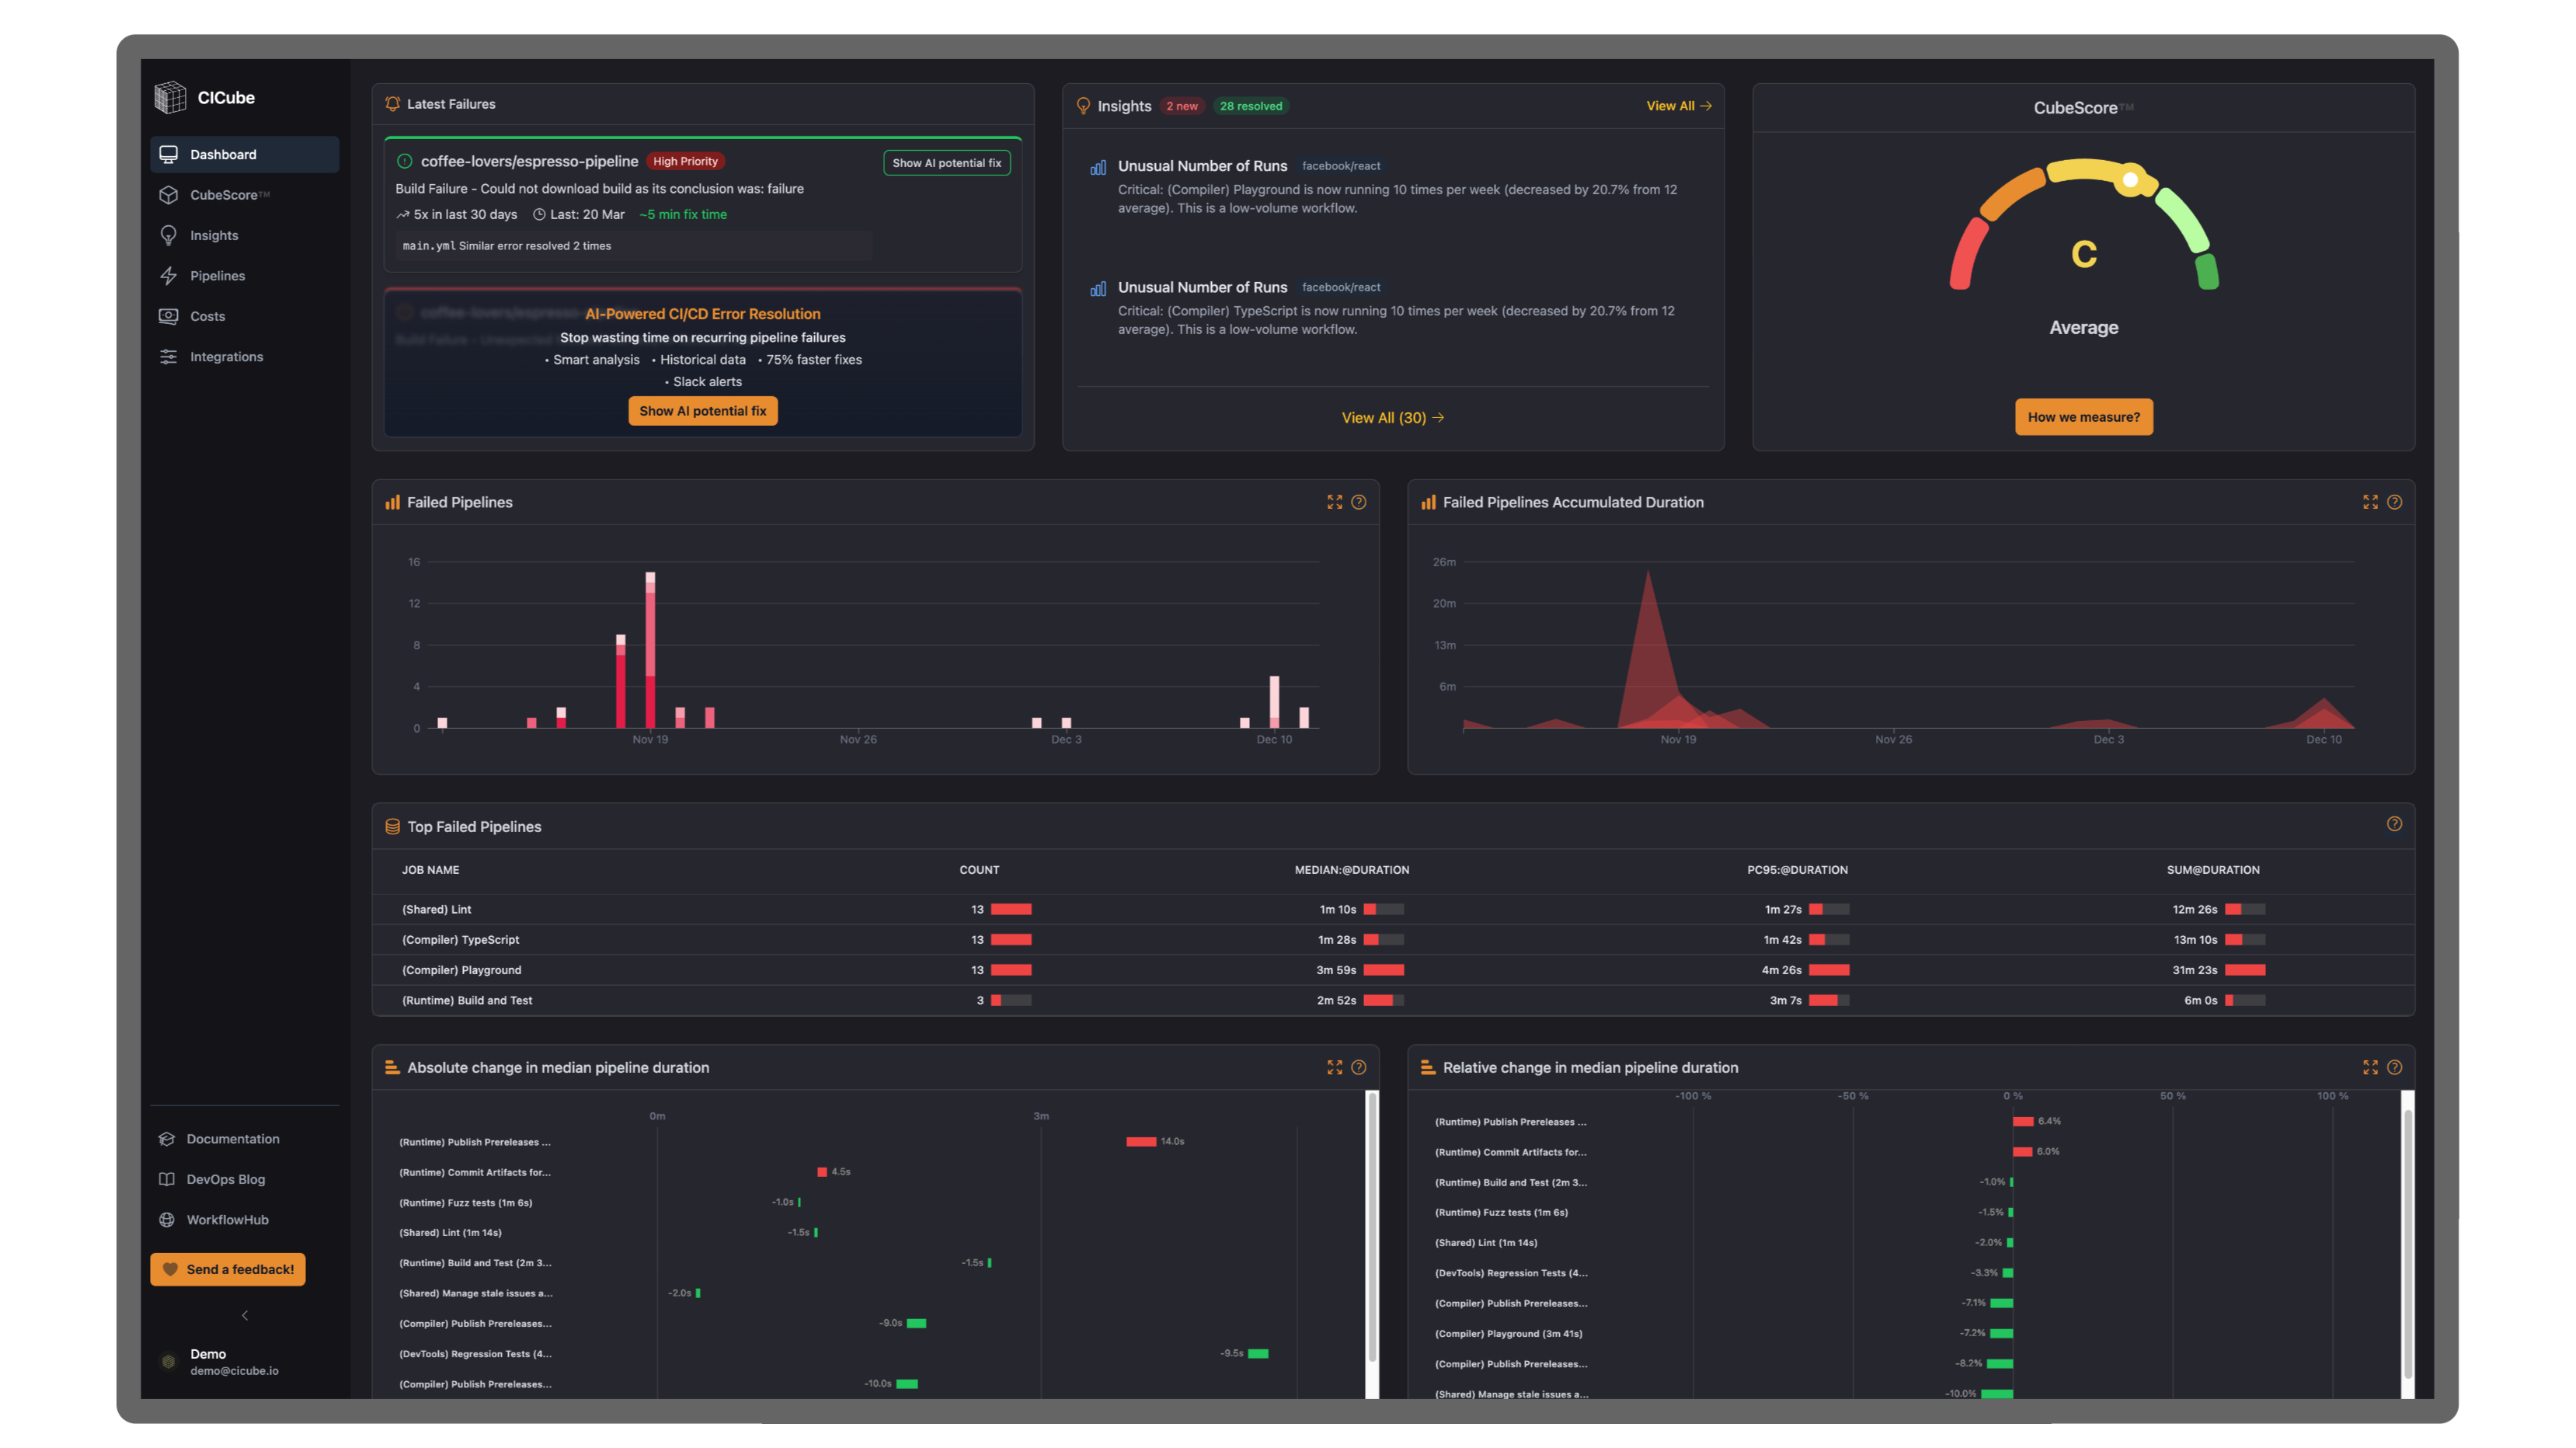Viewport: 2576px width, 1448px height.
Task: Click the orange Show AI potential fix button
Action: coord(702,411)
